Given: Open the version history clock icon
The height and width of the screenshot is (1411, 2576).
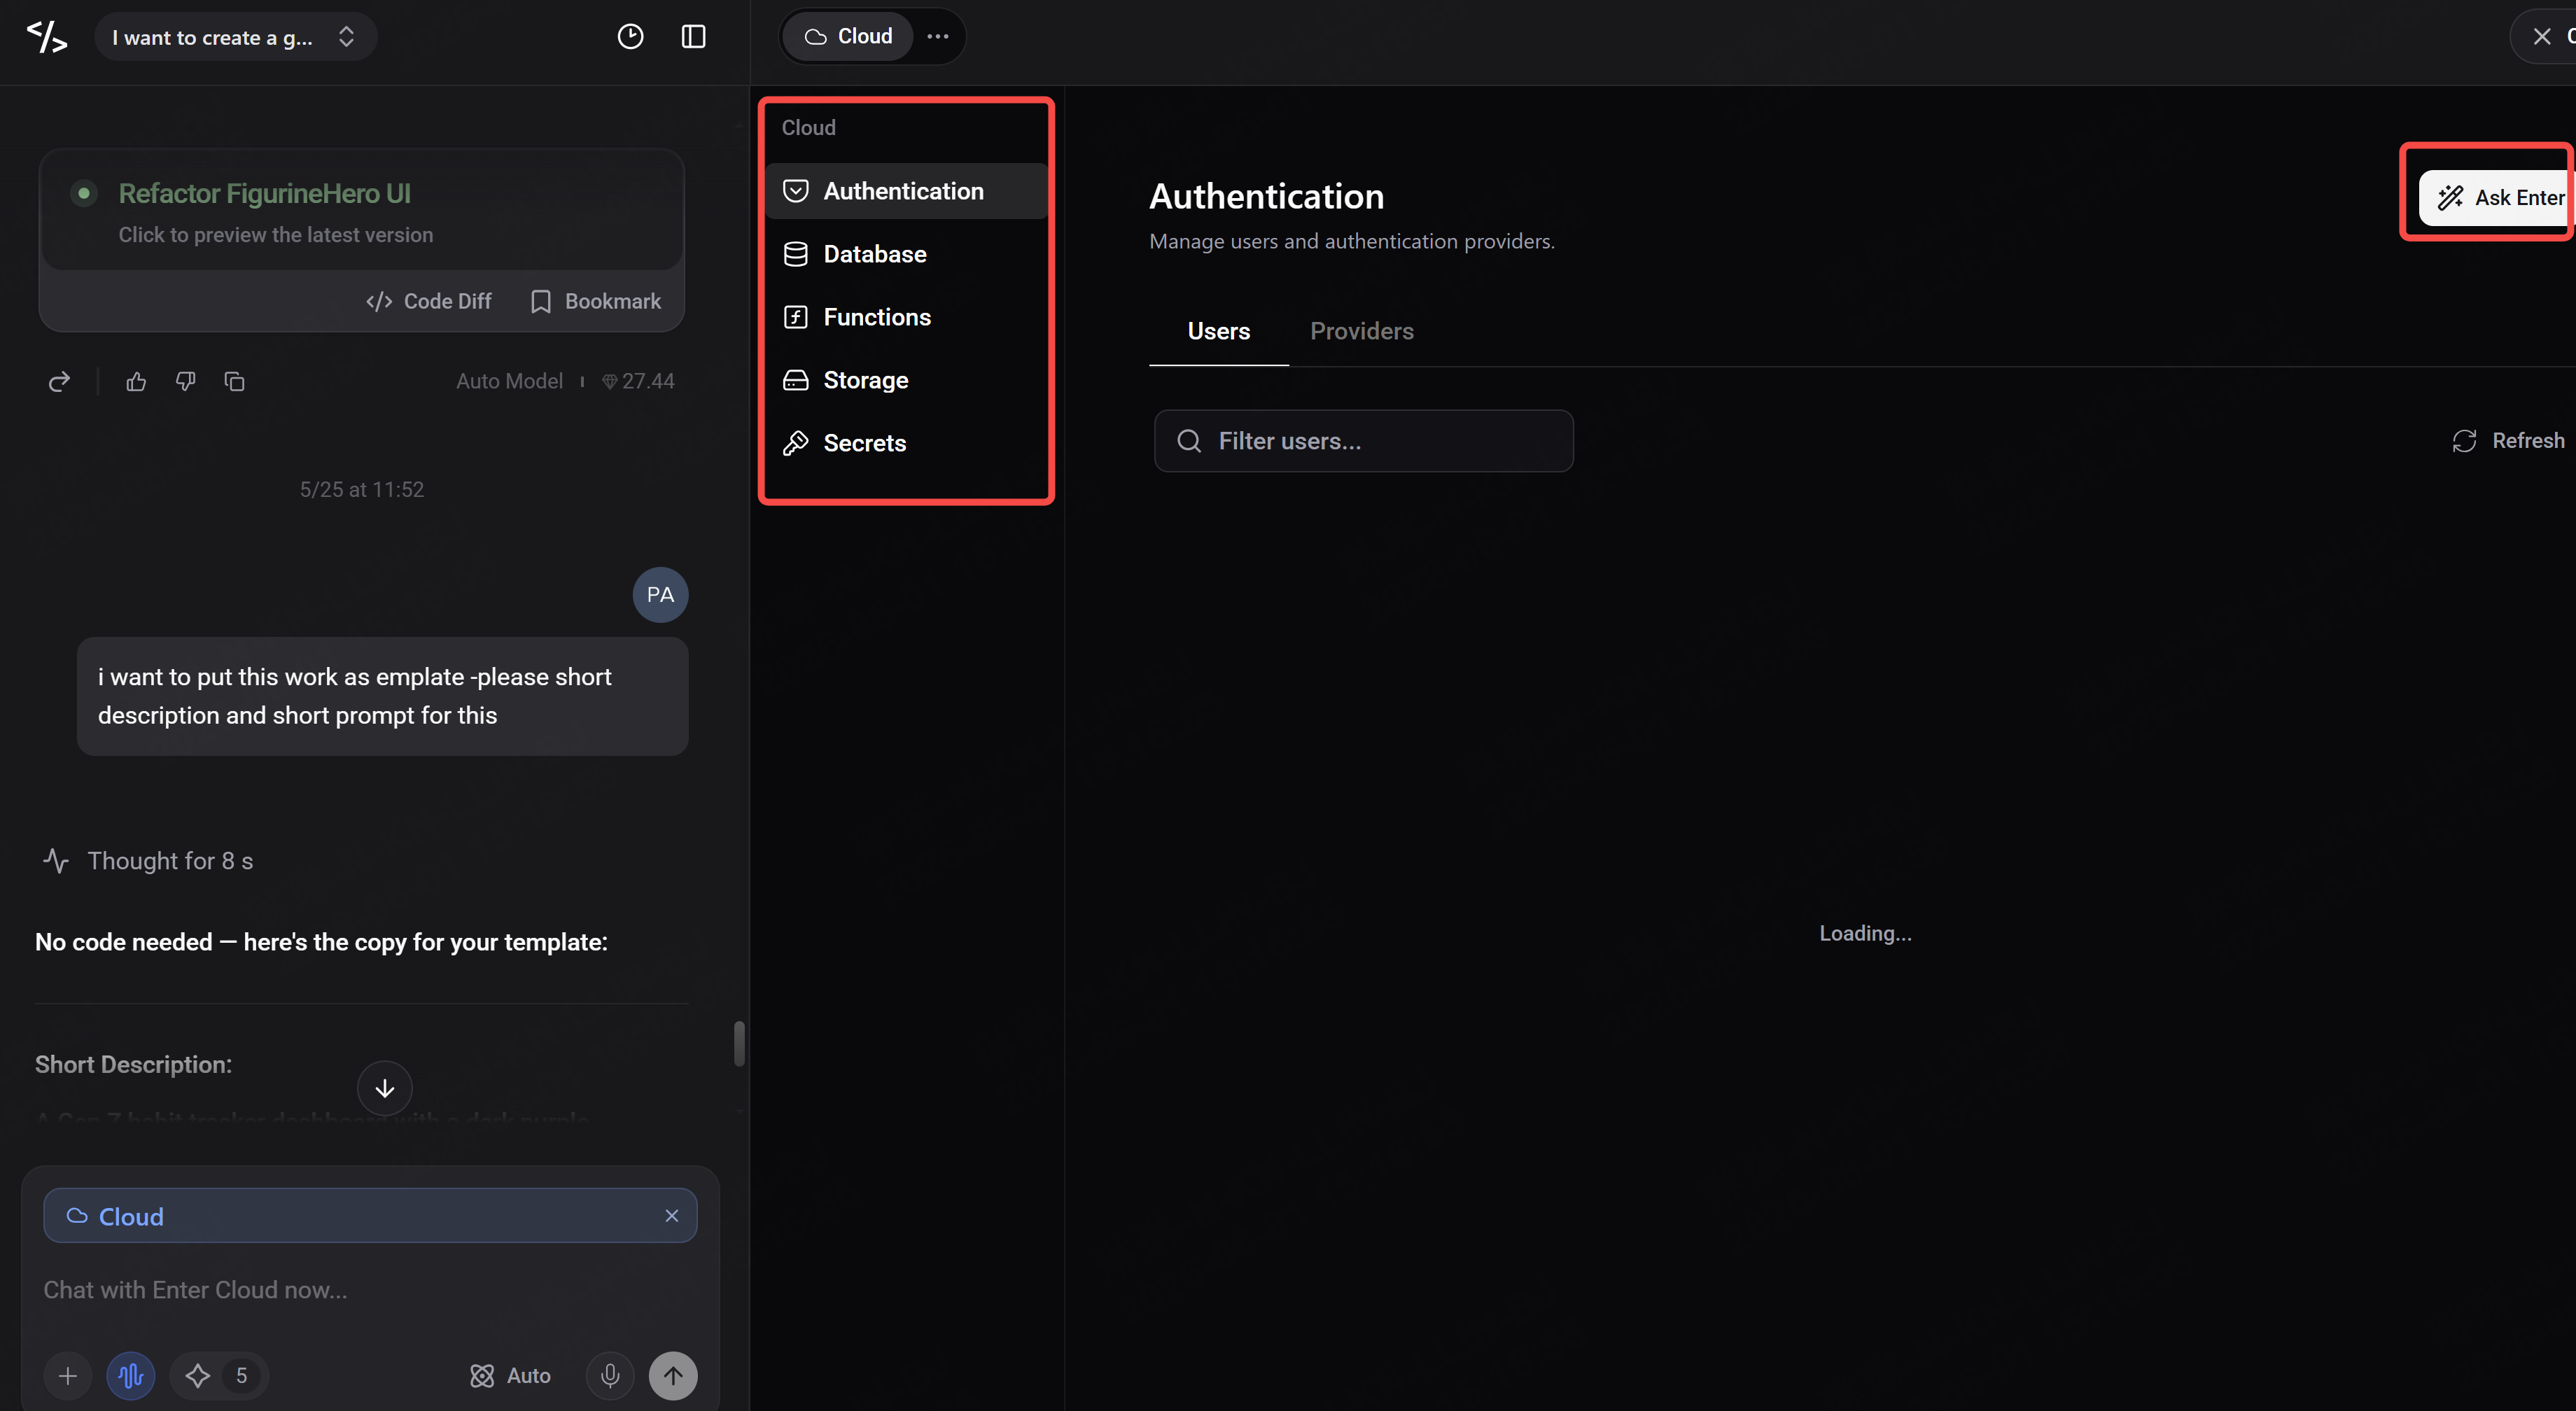Looking at the screenshot, I should (630, 37).
